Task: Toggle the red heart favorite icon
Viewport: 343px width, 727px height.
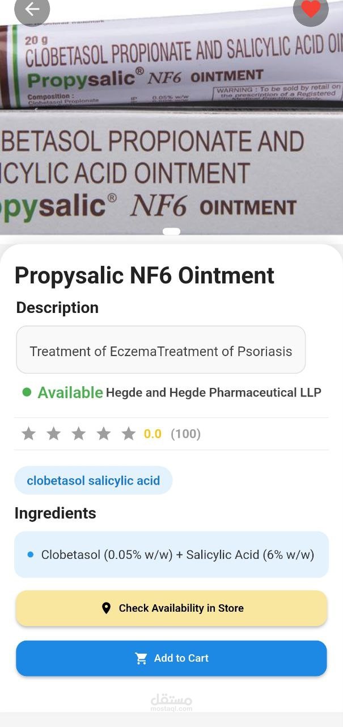Action: (x=311, y=10)
